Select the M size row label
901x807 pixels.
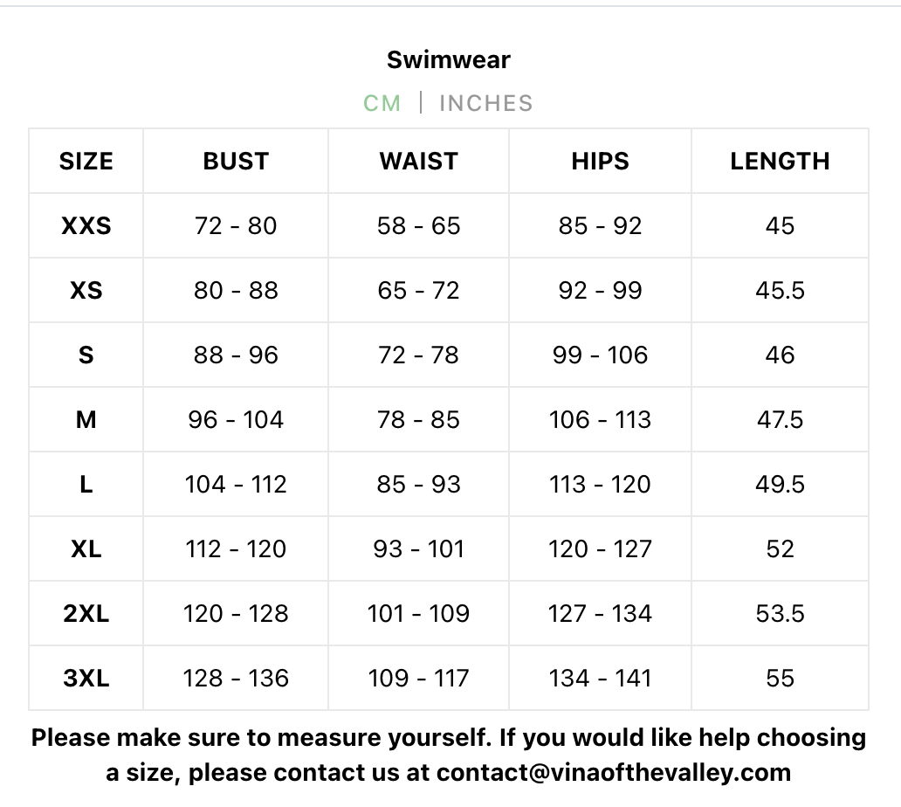pyautogui.click(x=86, y=420)
